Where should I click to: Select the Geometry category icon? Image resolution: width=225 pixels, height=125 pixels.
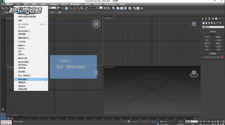[203, 23]
